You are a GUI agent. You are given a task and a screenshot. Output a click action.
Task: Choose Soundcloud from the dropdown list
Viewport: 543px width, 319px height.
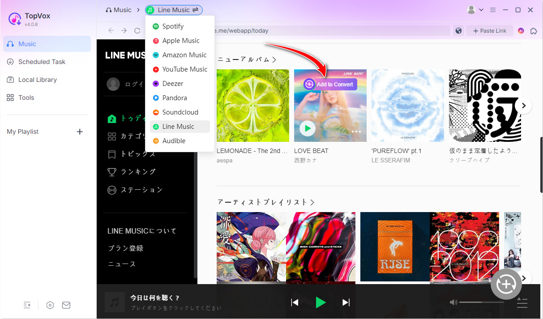coord(180,112)
